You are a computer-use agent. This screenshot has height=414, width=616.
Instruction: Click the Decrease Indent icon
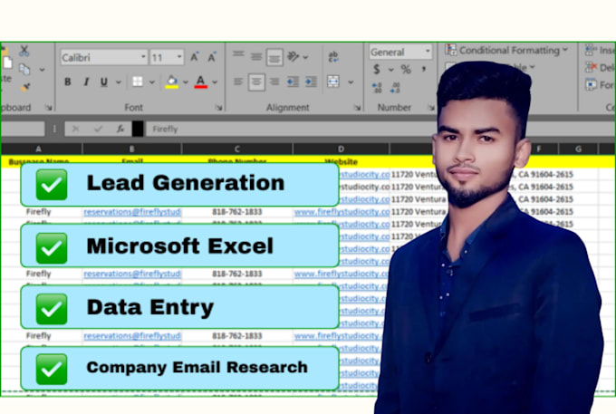pyautogui.click(x=293, y=82)
